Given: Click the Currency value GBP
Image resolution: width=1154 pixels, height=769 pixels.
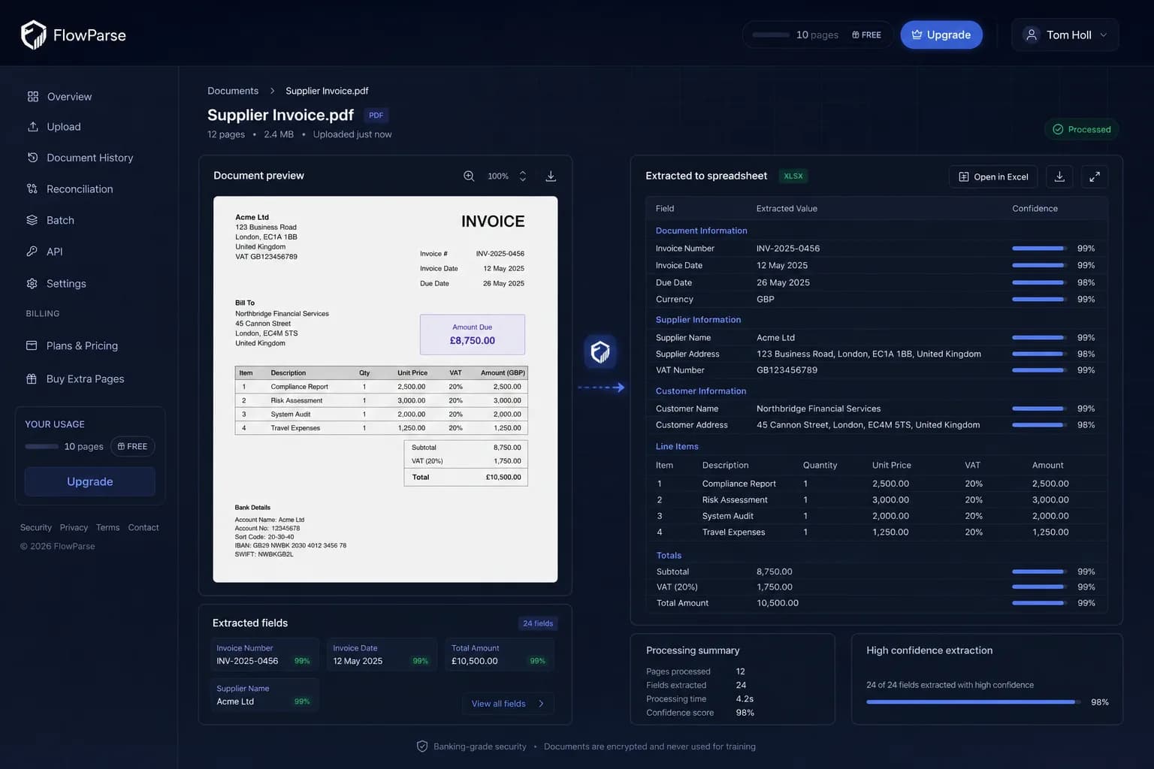Looking at the screenshot, I should [766, 299].
